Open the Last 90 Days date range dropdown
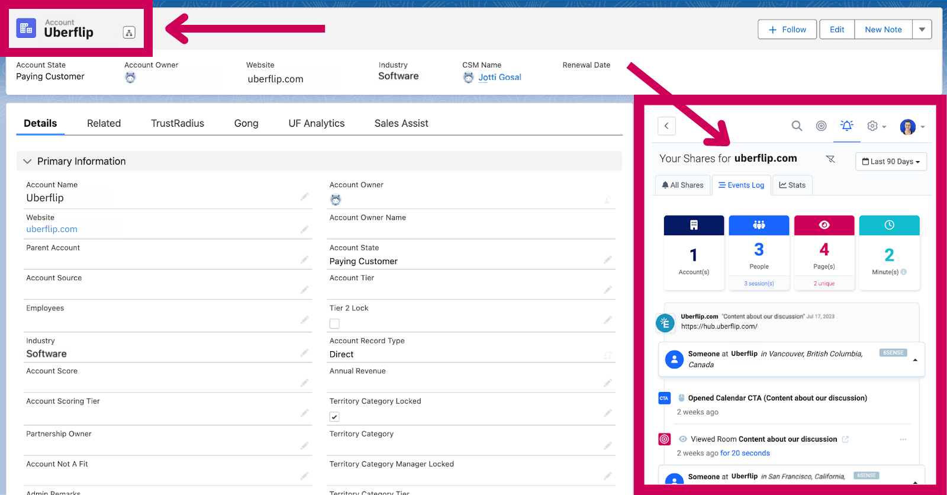The height and width of the screenshot is (495, 947). tap(891, 162)
